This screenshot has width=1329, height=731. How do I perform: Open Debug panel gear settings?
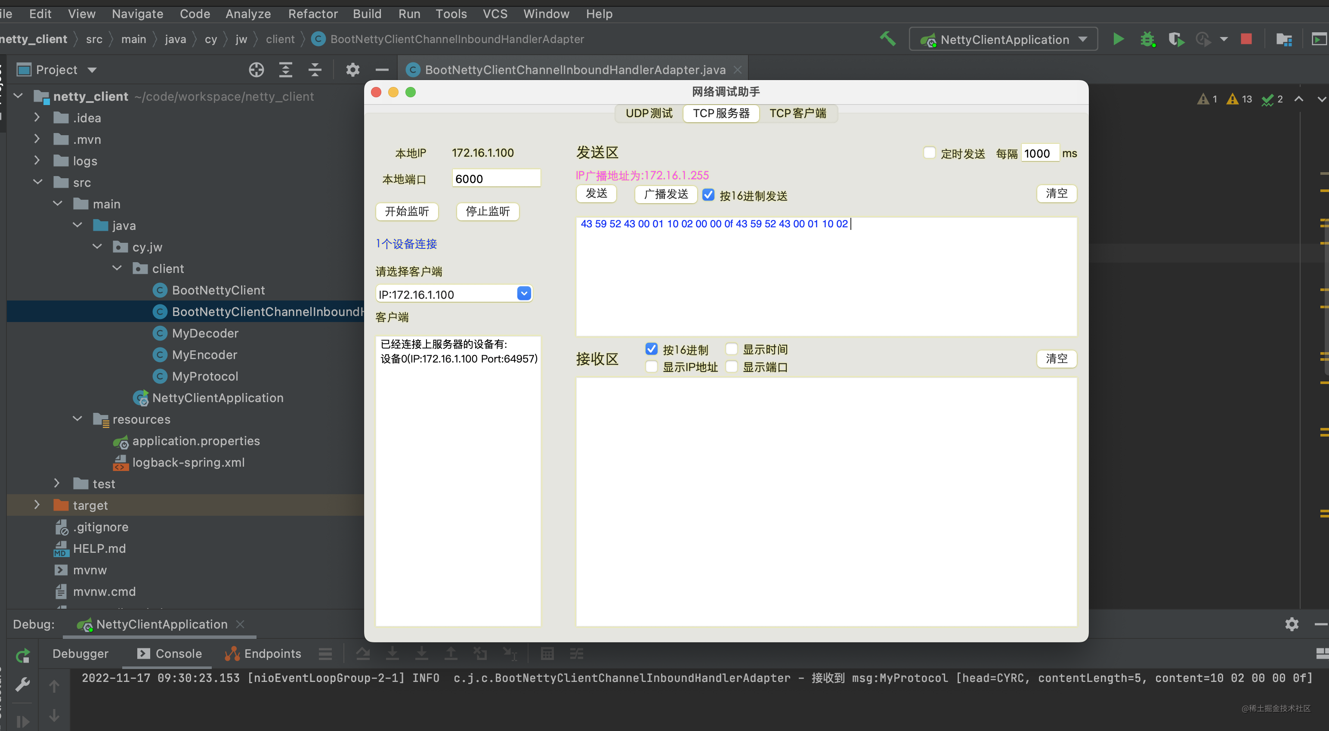point(1292,624)
